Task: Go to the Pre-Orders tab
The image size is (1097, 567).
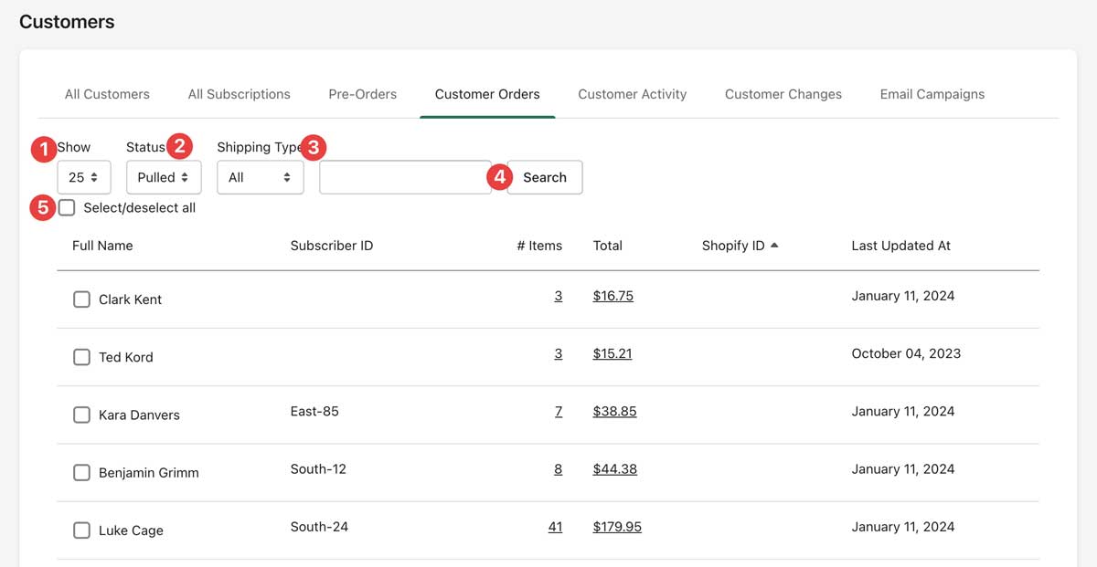Action: tap(362, 94)
